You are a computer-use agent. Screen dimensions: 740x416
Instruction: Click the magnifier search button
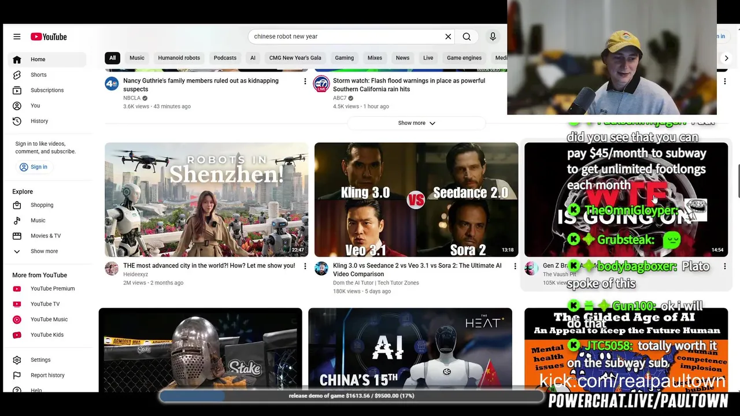coord(467,36)
